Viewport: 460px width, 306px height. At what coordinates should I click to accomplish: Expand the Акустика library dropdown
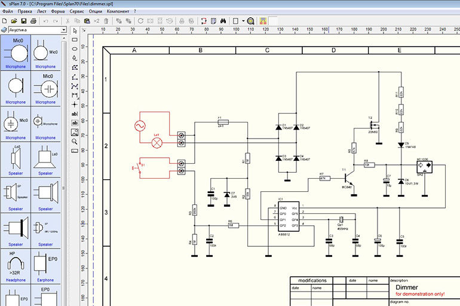(x=64, y=30)
